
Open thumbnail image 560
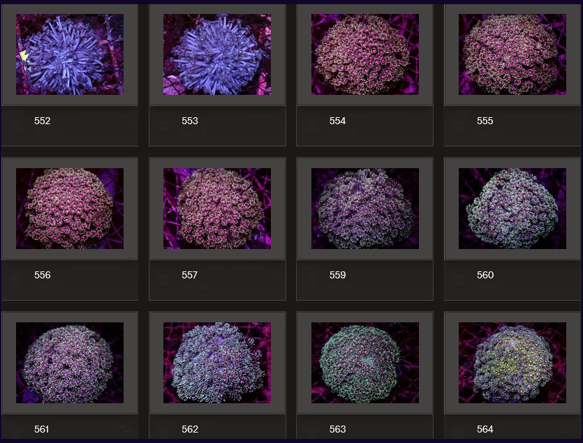512,209
